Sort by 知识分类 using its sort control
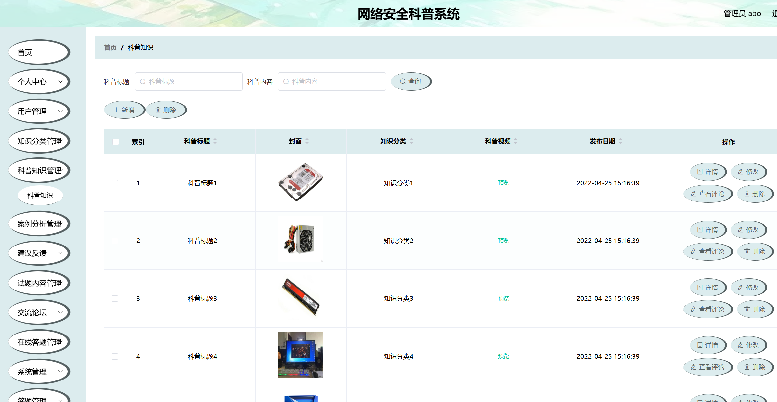 (x=411, y=141)
